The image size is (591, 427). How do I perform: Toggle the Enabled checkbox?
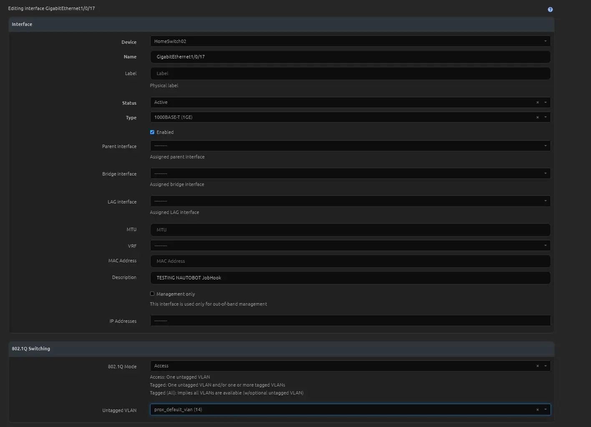(x=152, y=132)
